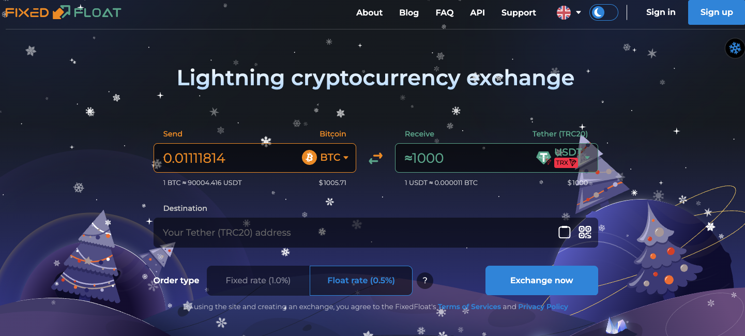Scan address with the QR code icon
This screenshot has width=745, height=336.
point(585,232)
